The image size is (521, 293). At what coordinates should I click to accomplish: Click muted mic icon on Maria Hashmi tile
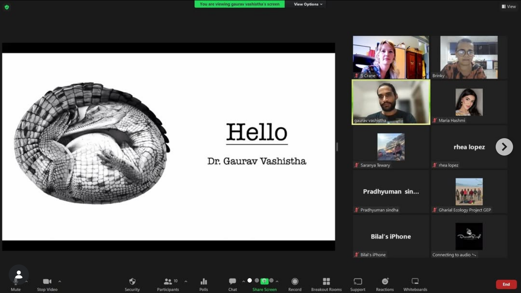click(x=435, y=120)
